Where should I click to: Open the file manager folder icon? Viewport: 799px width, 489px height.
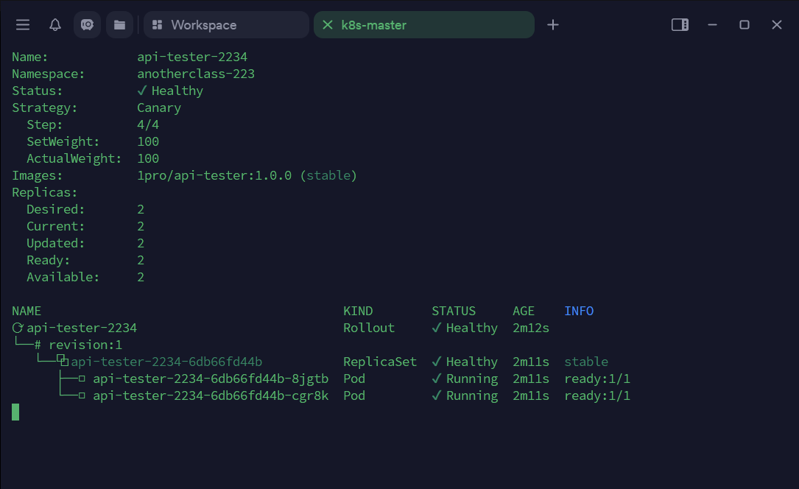pyautogui.click(x=119, y=25)
